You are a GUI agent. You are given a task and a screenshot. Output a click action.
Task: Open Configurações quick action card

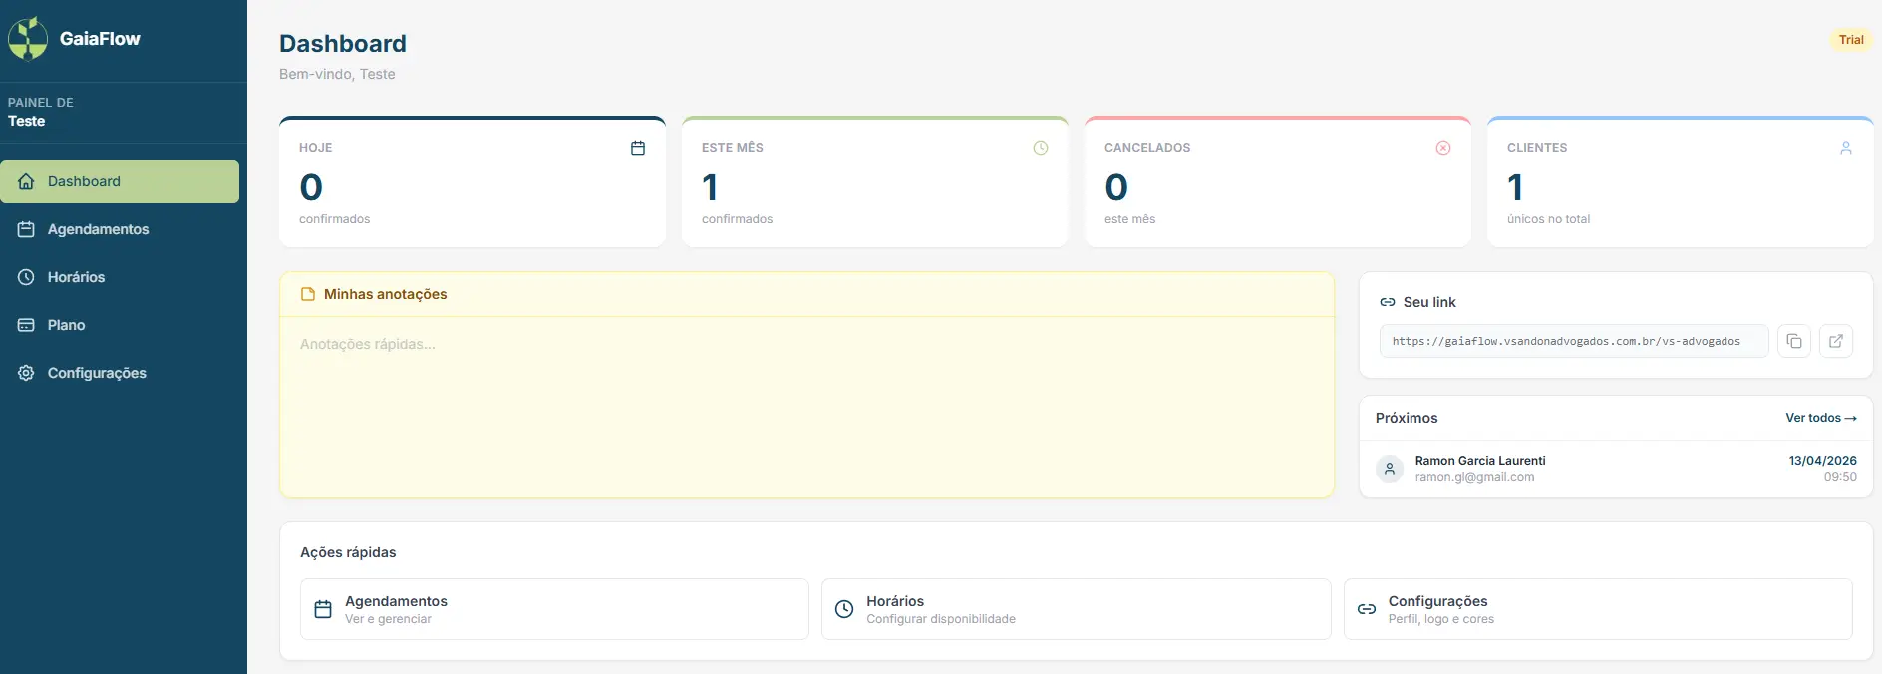coord(1597,609)
